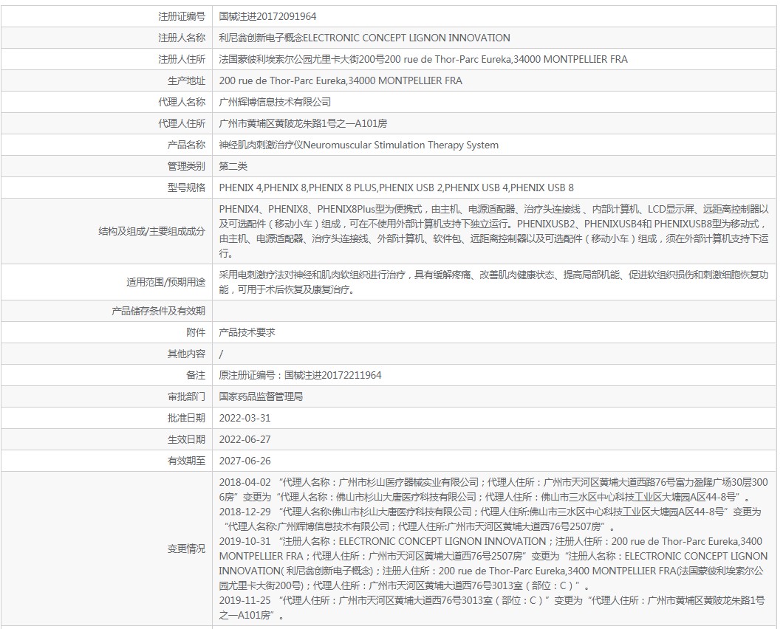
Task: Click the change entry dated '2018-12-29'
Action: click(x=490, y=519)
